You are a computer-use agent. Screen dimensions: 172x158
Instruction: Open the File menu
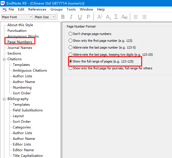pyautogui.click(x=11, y=9)
